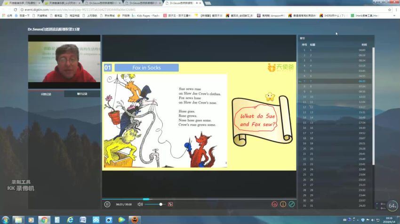Click the fullscreen icon beside volume slider
Screen dimensions: 400x224
(170, 204)
